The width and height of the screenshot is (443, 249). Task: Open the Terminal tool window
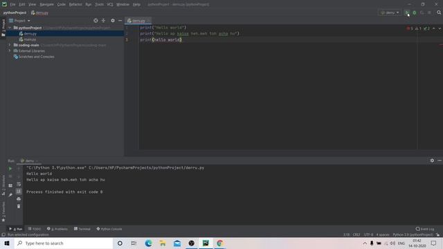[x=82, y=229]
